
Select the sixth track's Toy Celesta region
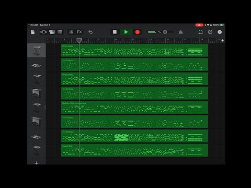[134, 122]
